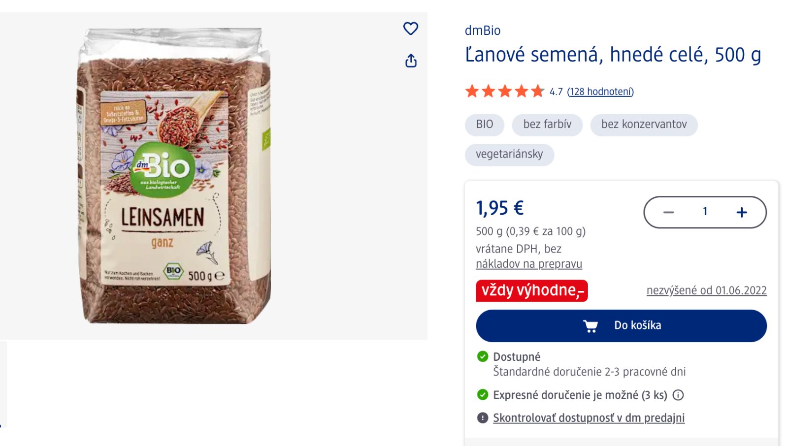The width and height of the screenshot is (788, 446).
Task: Click the vždy výhodne red badge
Action: coord(532,290)
